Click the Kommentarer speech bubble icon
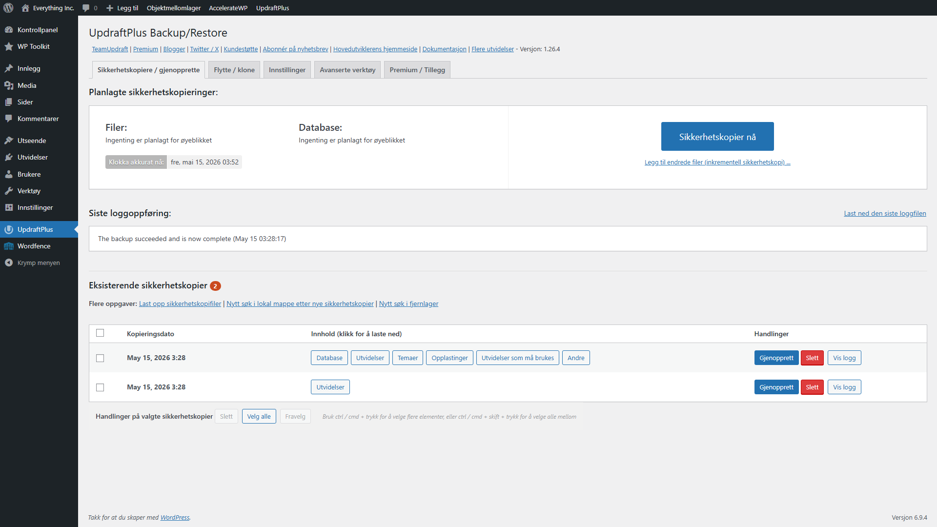This screenshot has width=937, height=527. pyautogui.click(x=9, y=119)
